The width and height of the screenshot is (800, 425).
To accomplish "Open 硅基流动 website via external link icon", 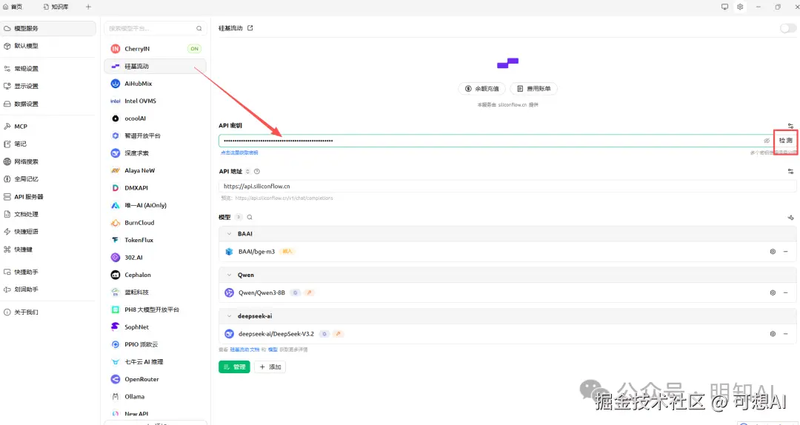I will [250, 28].
